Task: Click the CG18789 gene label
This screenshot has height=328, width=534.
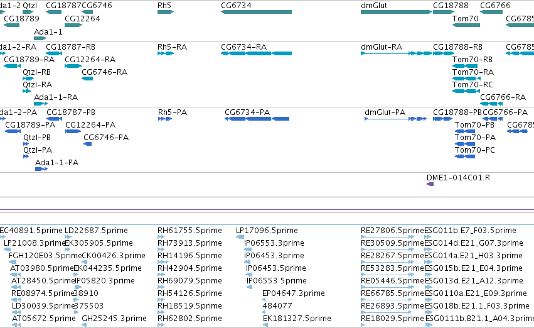Action: pyautogui.click(x=21, y=19)
